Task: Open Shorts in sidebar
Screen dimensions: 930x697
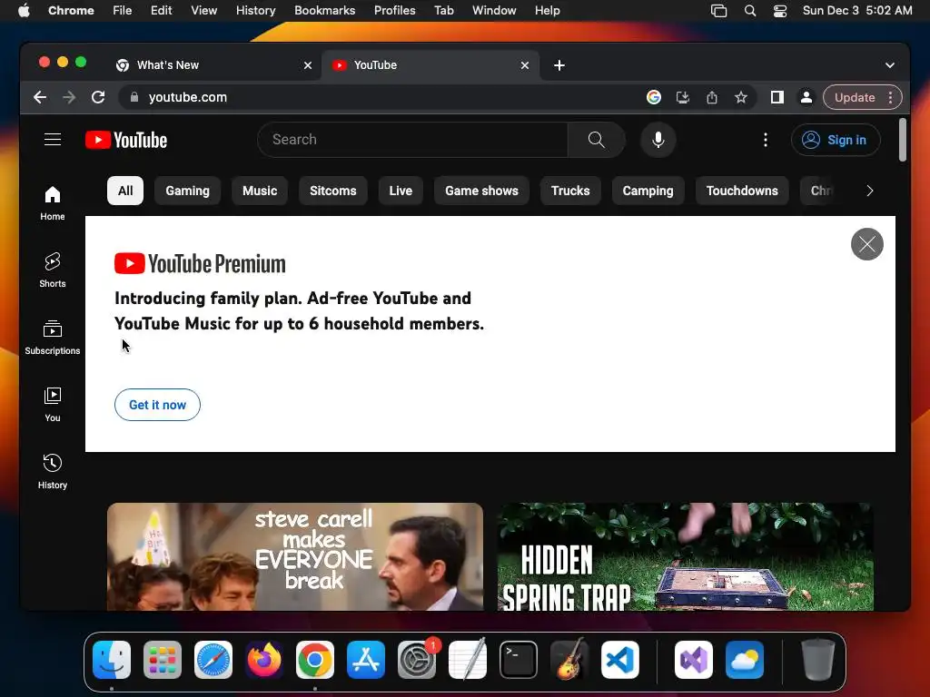Action: 52,270
